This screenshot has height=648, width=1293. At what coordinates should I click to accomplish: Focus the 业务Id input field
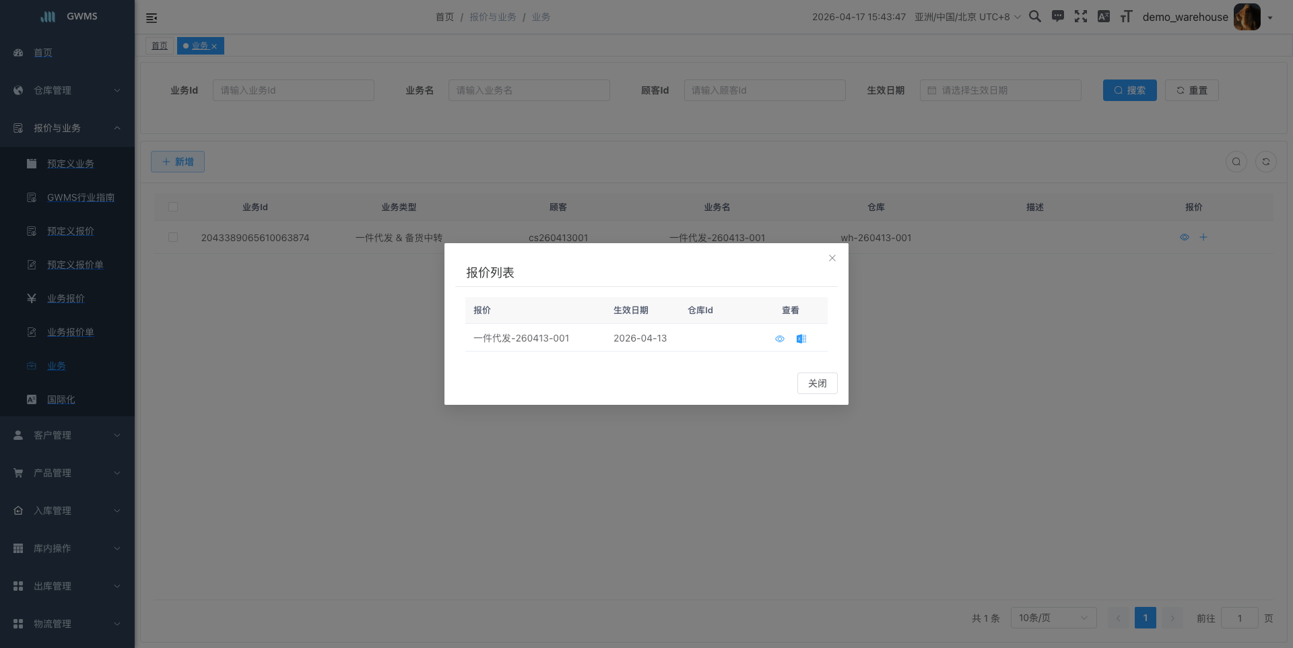pyautogui.click(x=294, y=90)
